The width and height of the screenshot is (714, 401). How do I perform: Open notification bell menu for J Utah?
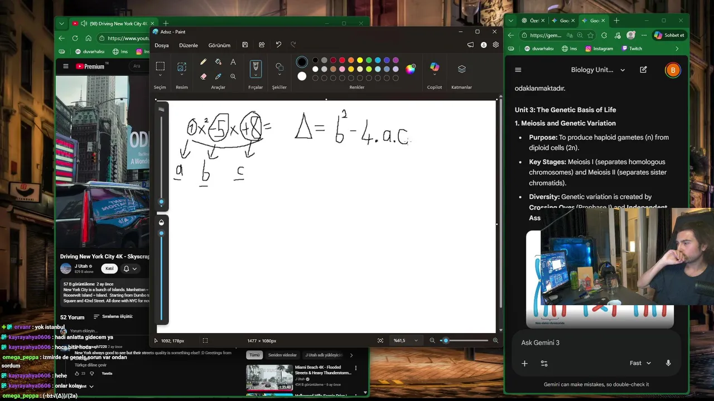(x=129, y=268)
